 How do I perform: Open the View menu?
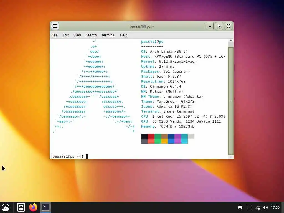[77, 35]
